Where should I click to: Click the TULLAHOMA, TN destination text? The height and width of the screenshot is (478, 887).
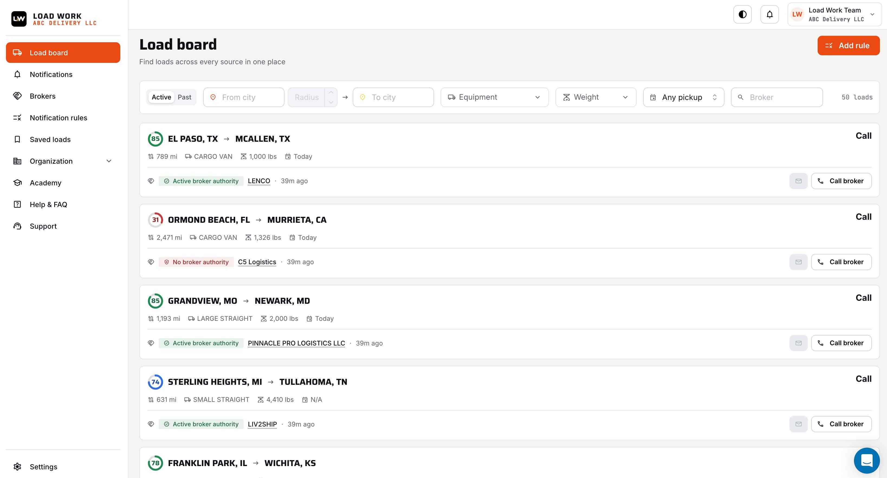click(313, 382)
